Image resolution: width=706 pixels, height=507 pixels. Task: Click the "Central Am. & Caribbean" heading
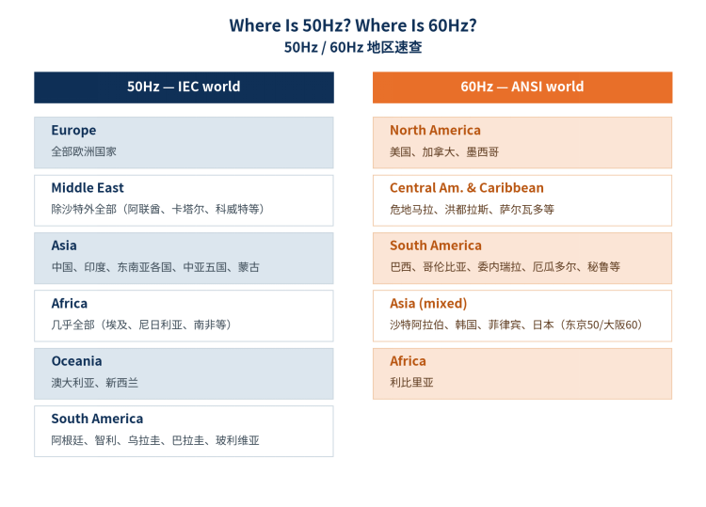click(x=467, y=187)
